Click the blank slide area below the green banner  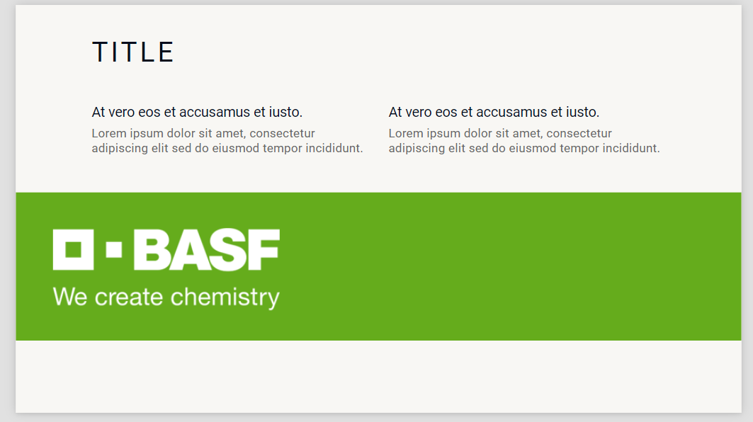[378, 376]
